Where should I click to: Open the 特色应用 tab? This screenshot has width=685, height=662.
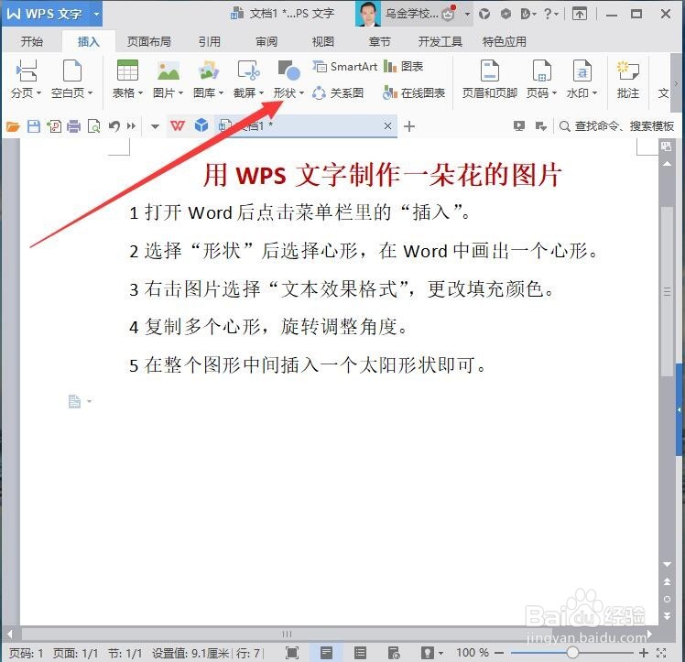(505, 41)
